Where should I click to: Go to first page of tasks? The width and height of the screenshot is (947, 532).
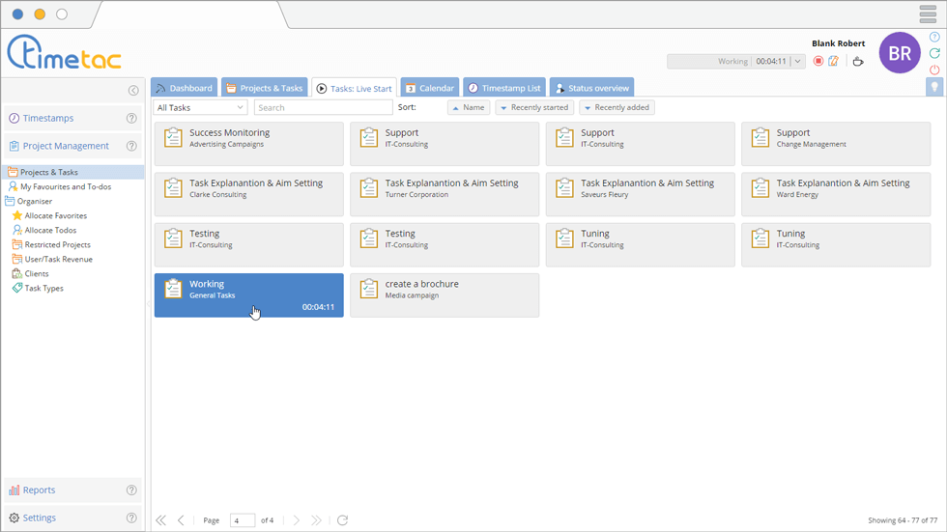pos(161,520)
